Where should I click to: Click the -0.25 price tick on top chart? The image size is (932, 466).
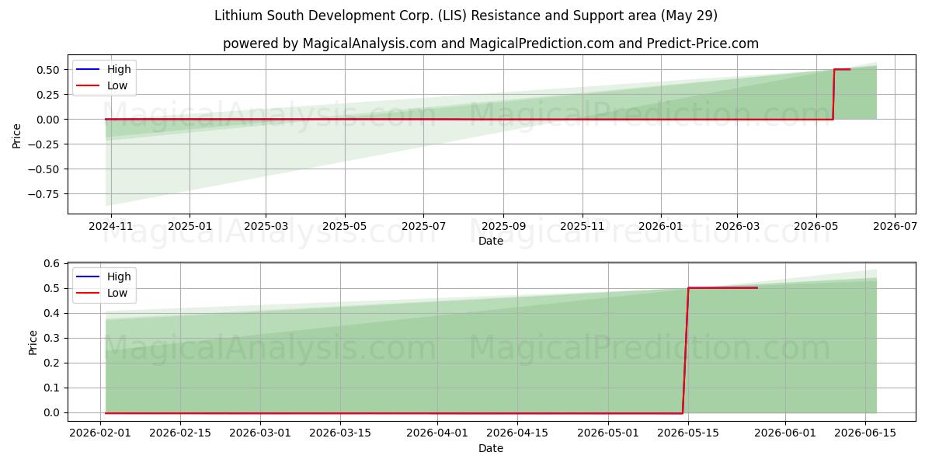point(46,144)
